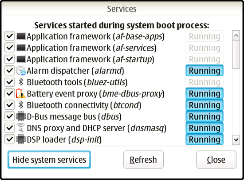Click Hide system services button

49,160
